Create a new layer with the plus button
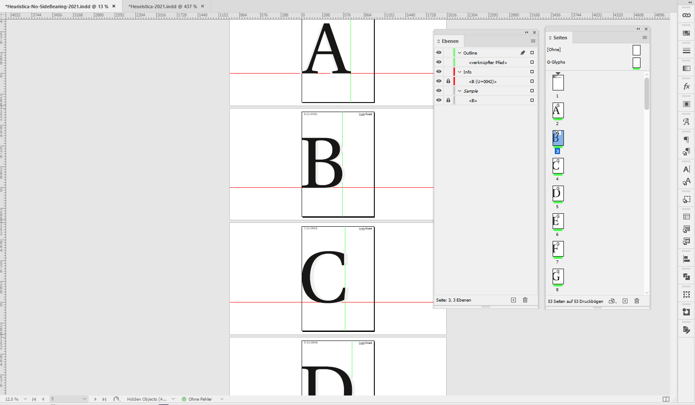The height and width of the screenshot is (405, 695). (513, 300)
